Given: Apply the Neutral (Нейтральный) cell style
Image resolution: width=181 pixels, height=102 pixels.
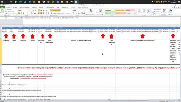Looking at the screenshot, I should point(120,10).
